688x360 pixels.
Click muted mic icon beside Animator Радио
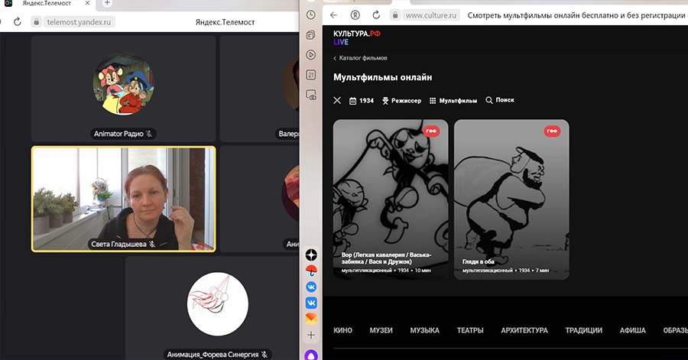(x=149, y=134)
